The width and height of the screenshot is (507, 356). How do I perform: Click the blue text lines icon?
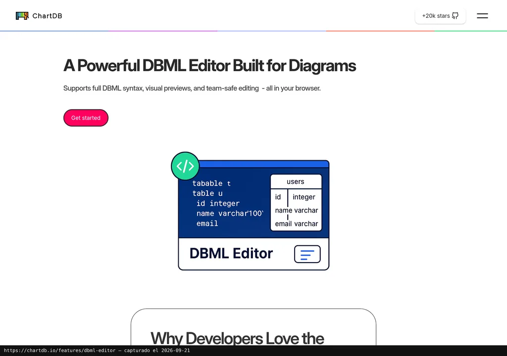pos(307,254)
